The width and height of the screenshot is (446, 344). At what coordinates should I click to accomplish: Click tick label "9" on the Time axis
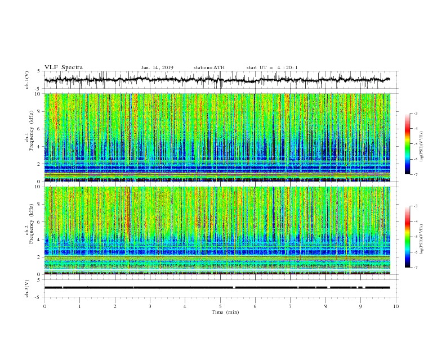[360, 306]
